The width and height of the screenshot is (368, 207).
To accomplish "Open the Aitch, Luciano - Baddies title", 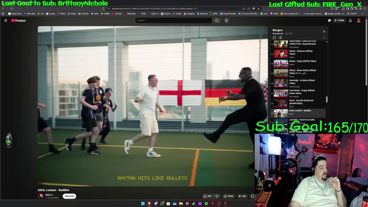I will point(53,190).
